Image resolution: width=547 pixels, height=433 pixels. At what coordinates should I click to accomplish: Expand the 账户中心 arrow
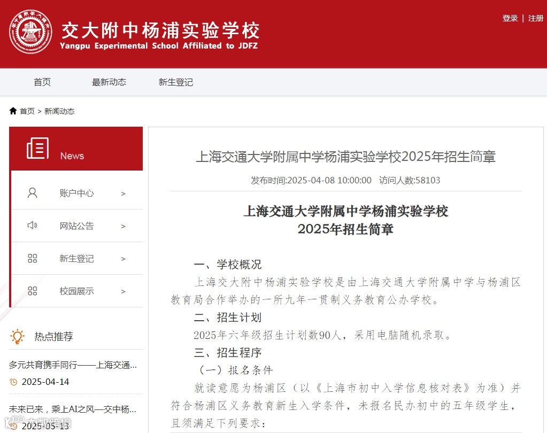point(123,194)
